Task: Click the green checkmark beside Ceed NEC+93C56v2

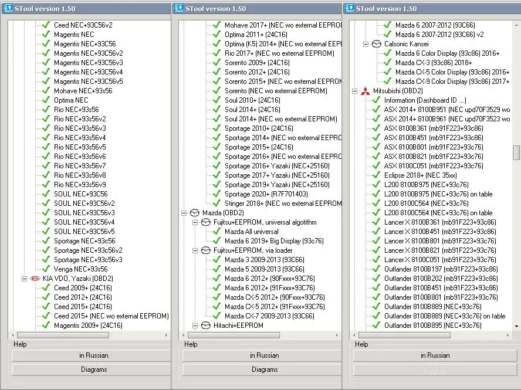Action: 46,25
